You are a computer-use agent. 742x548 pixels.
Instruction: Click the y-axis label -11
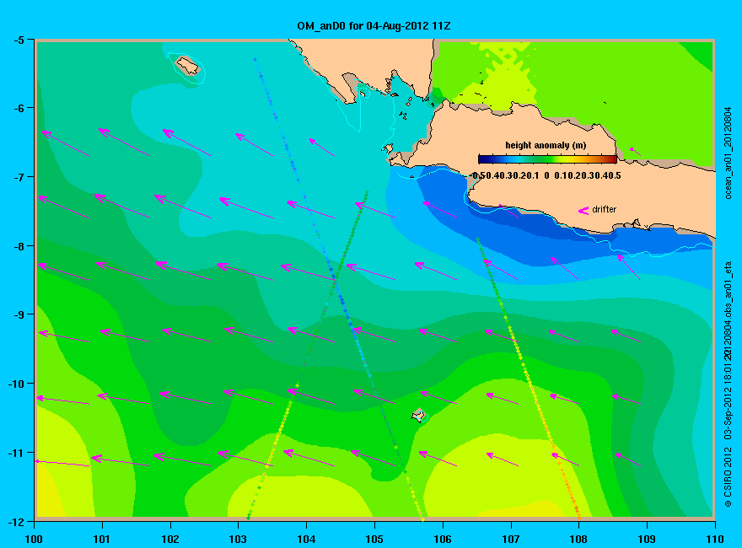(x=16, y=453)
